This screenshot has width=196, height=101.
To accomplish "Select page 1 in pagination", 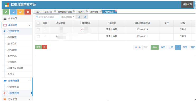I will tap(178, 47).
